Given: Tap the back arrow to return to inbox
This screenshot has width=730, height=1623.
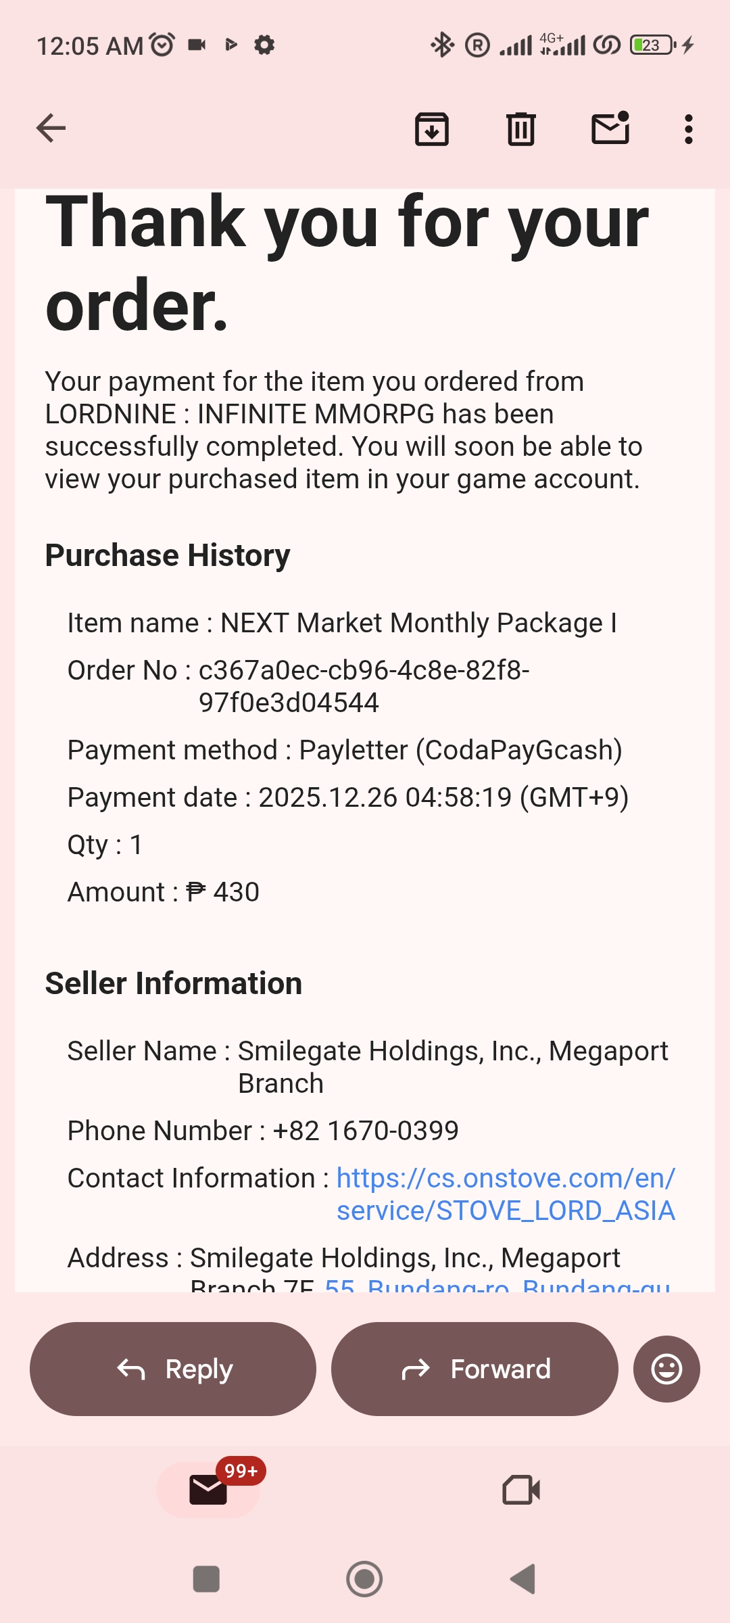Looking at the screenshot, I should pyautogui.click(x=51, y=128).
